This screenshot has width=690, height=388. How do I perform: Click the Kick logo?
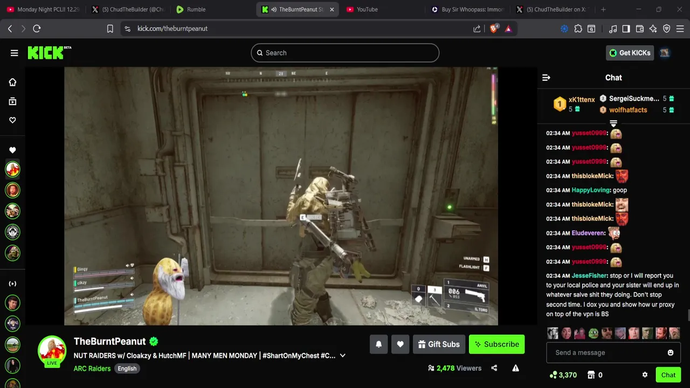(x=49, y=52)
